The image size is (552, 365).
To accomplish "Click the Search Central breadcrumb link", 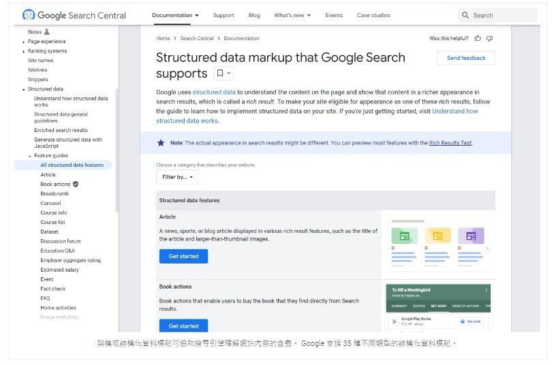I will point(197,38).
